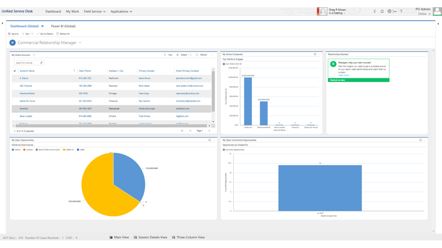Click the notification bell icon
The height and width of the screenshot is (248, 442).
click(x=382, y=11)
